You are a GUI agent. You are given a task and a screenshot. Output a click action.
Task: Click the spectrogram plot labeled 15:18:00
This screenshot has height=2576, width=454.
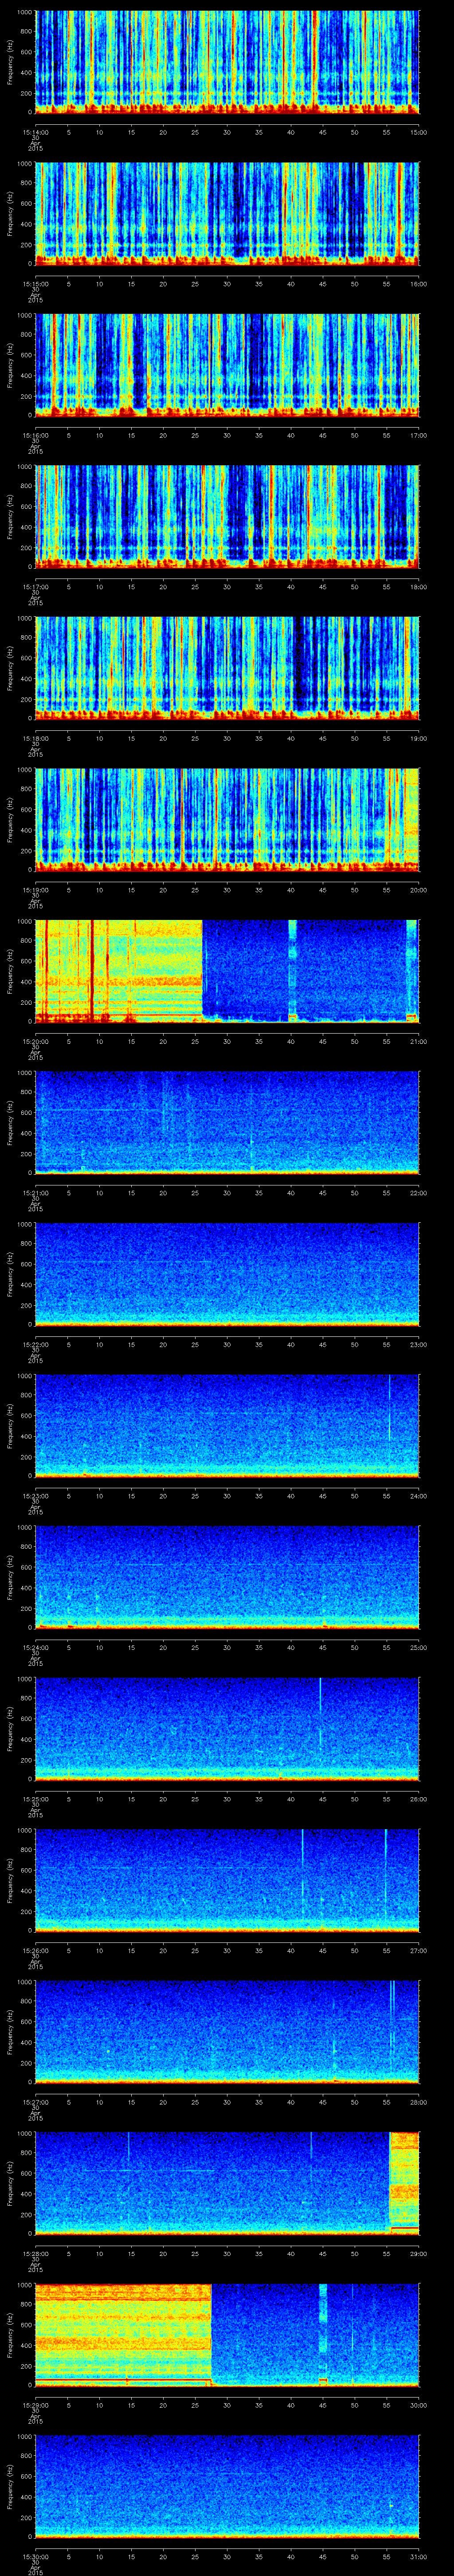coord(227,668)
